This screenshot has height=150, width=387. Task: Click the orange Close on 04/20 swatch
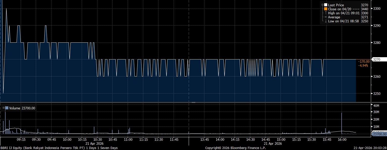point(326,9)
